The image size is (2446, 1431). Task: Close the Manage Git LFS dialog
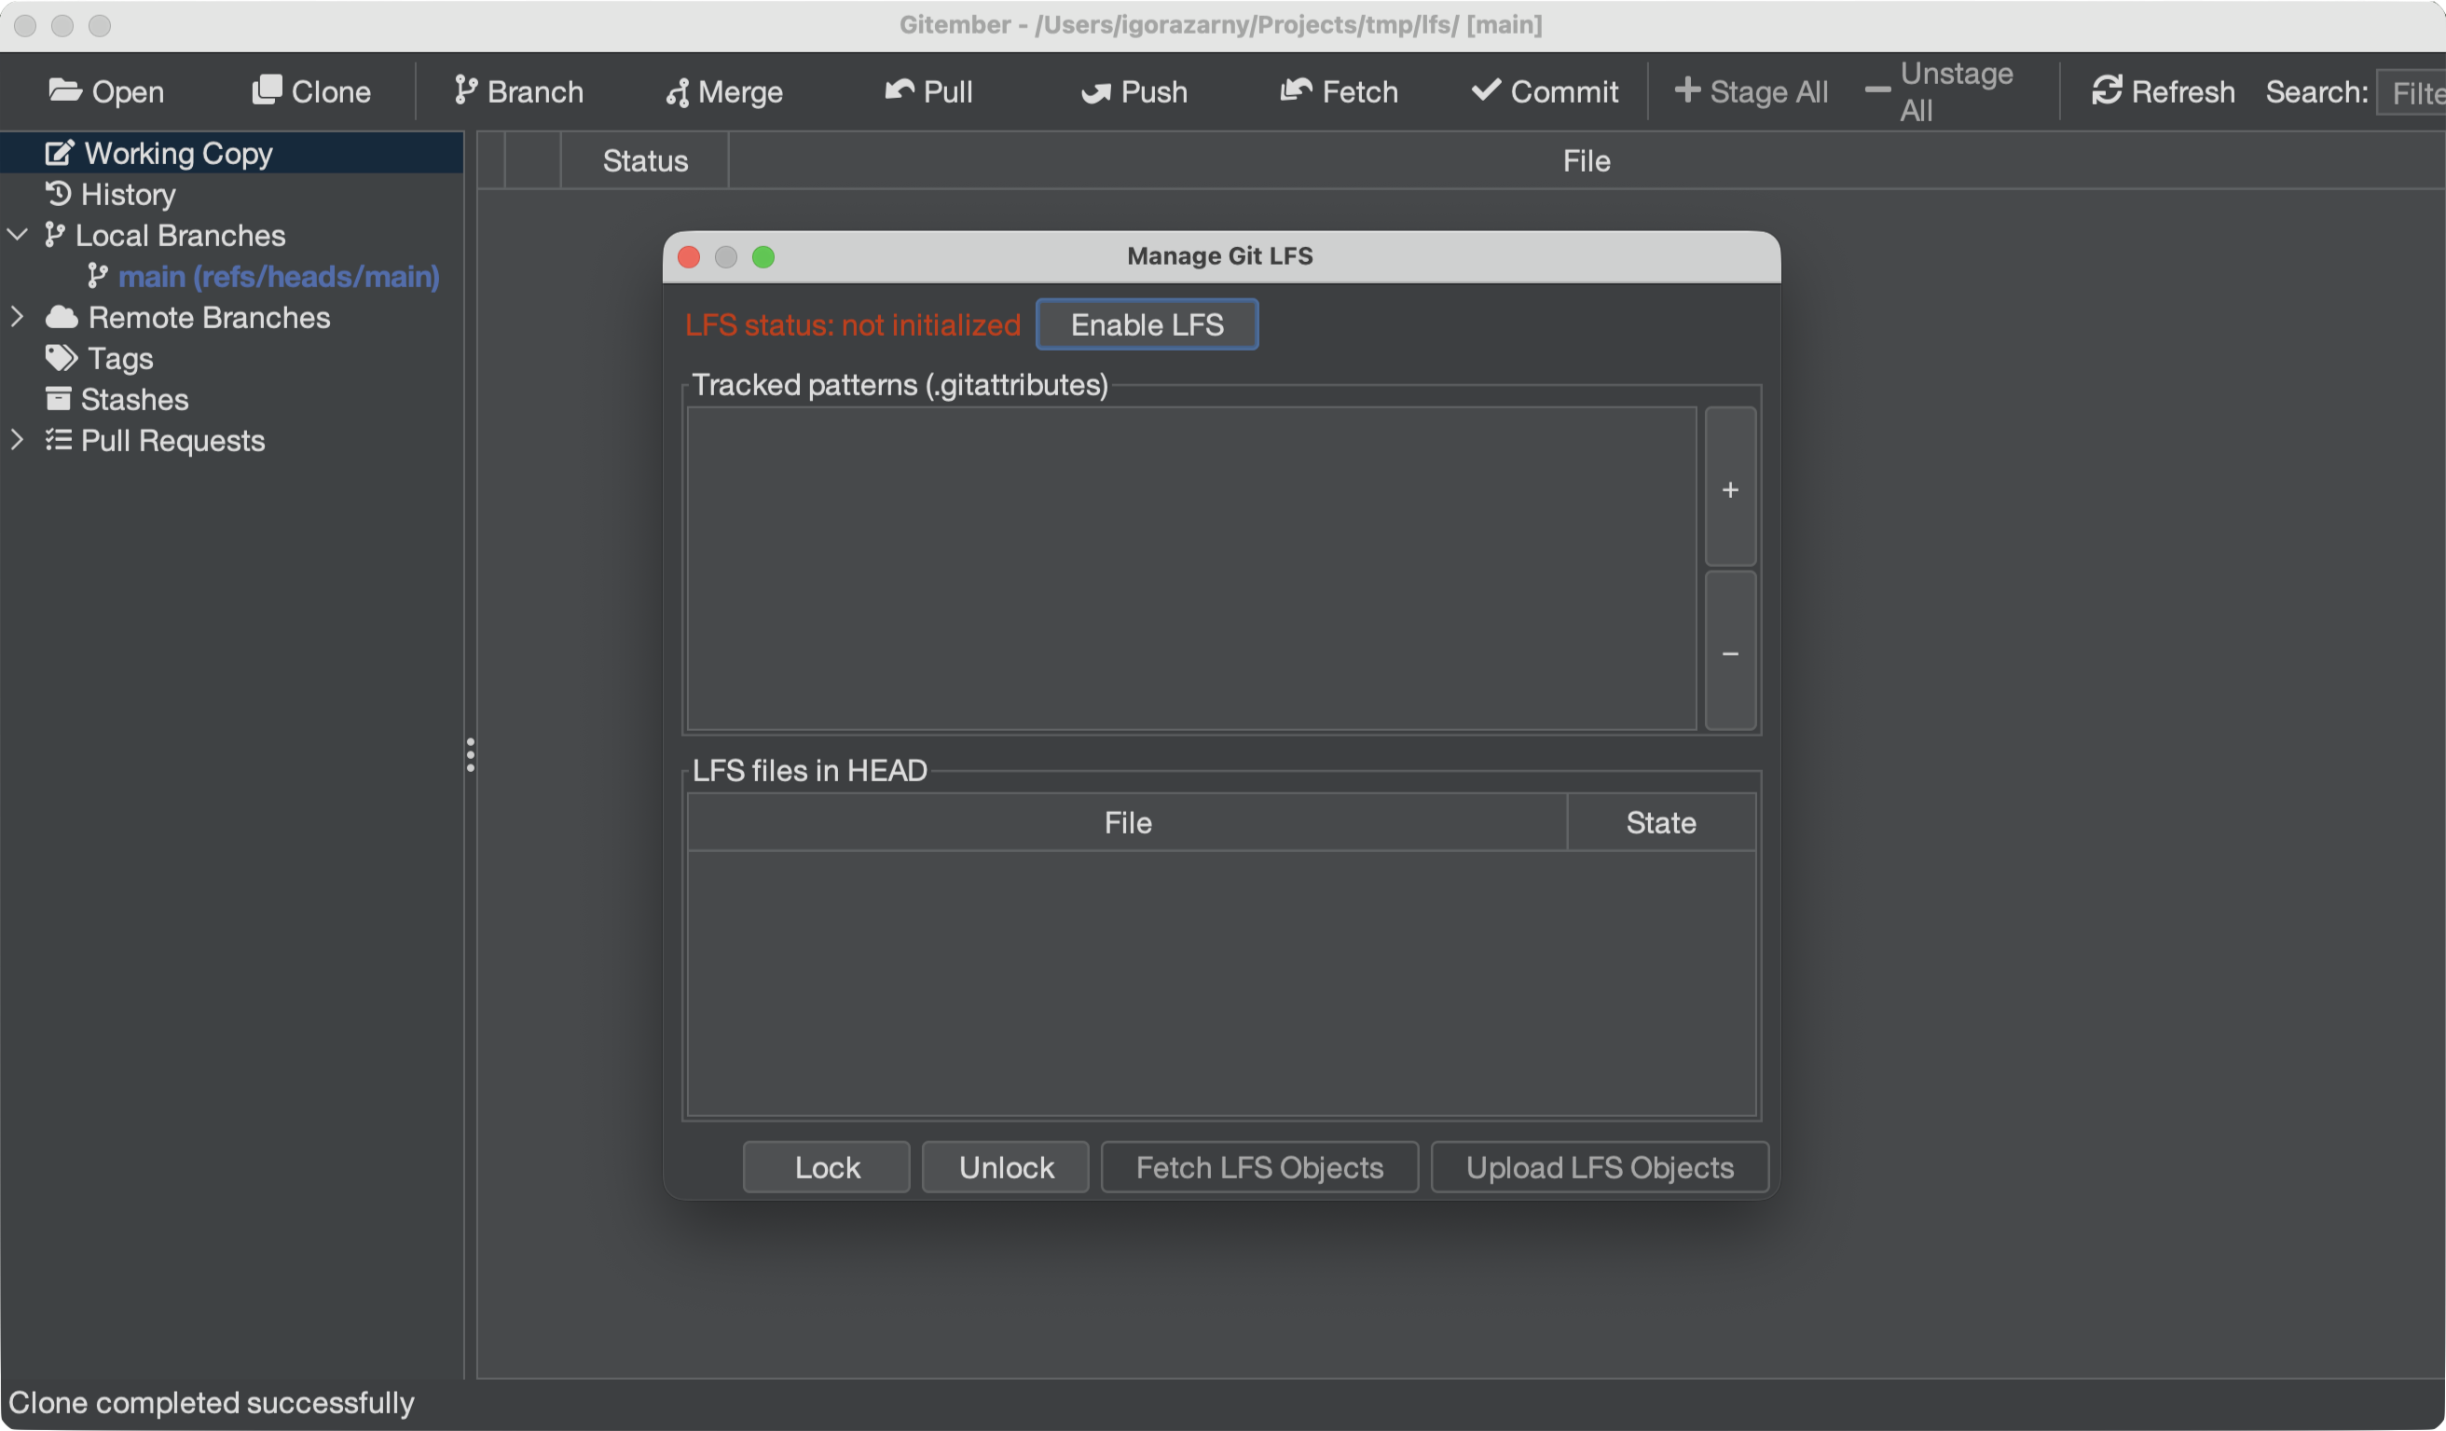click(x=688, y=256)
